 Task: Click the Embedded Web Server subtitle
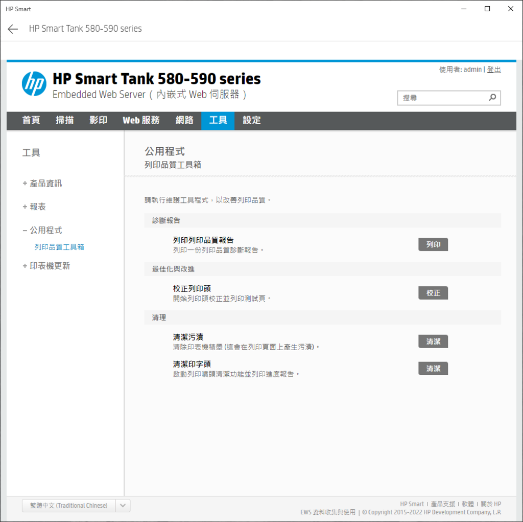coord(149,95)
